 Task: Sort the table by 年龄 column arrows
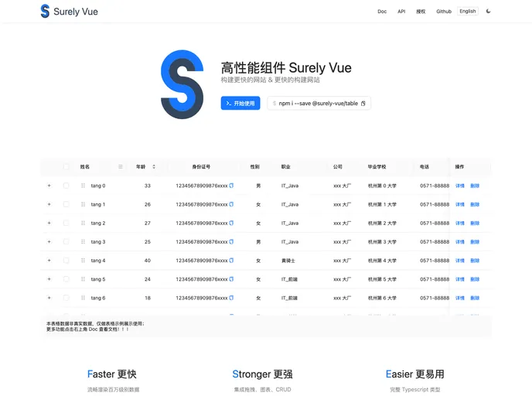154,166
